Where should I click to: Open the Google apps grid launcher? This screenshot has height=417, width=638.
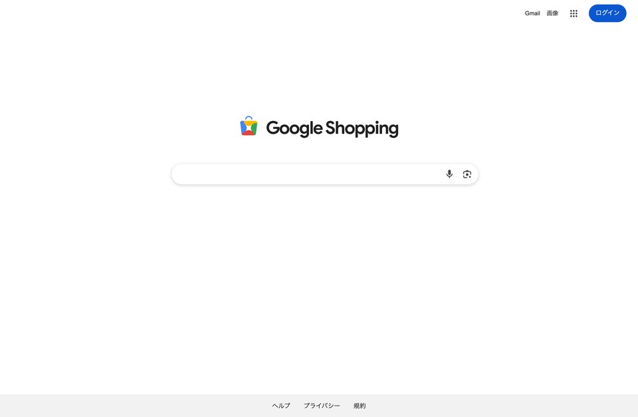[574, 13]
